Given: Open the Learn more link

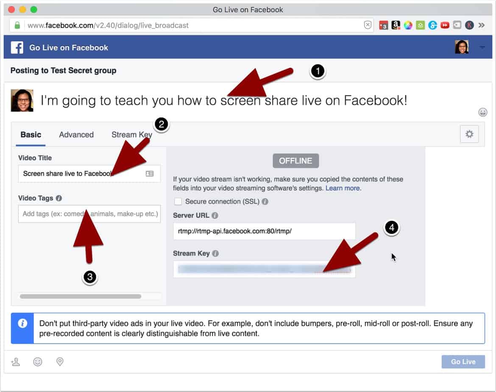Looking at the screenshot, I should tap(343, 188).
